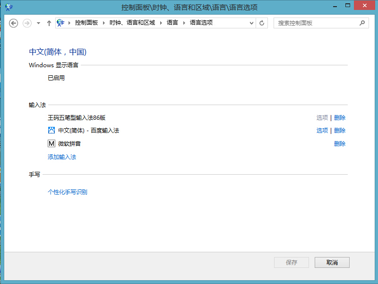Viewport: 378px width, 284px height.
Task: Click the search magnifier icon
Action: pos(362,23)
